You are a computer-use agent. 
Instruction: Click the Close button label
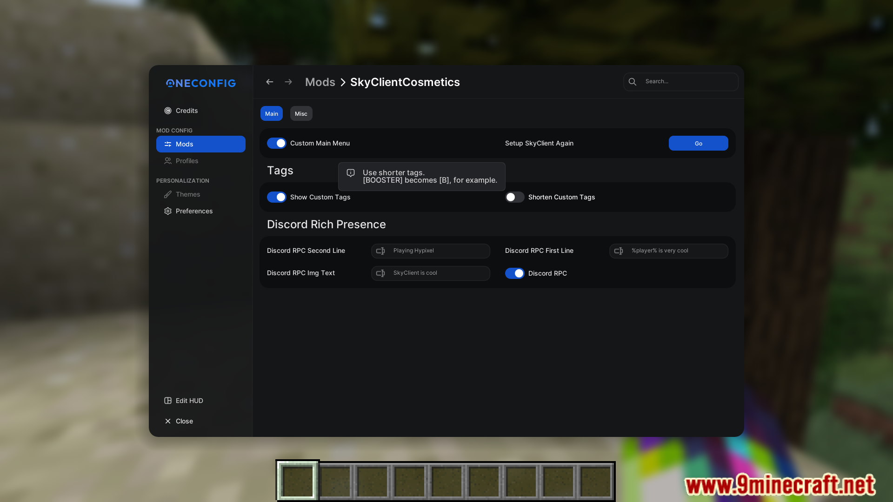184,421
